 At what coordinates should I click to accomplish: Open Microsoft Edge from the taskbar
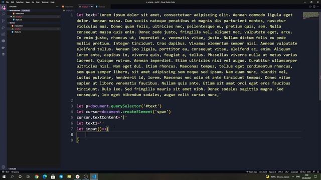click(x=45, y=176)
